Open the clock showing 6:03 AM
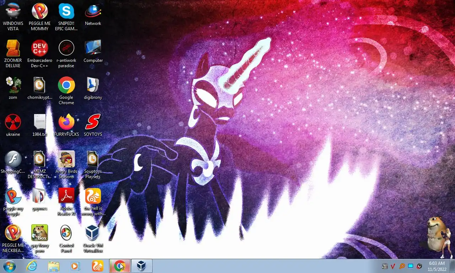The height and width of the screenshot is (273, 455). tap(437, 266)
